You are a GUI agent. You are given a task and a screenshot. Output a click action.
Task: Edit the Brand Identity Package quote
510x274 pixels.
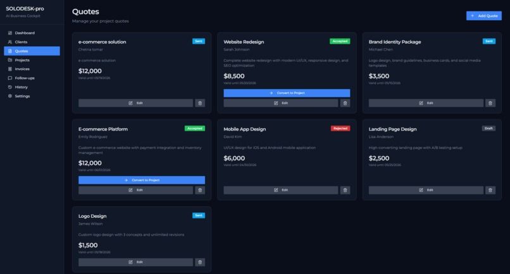click(x=426, y=103)
